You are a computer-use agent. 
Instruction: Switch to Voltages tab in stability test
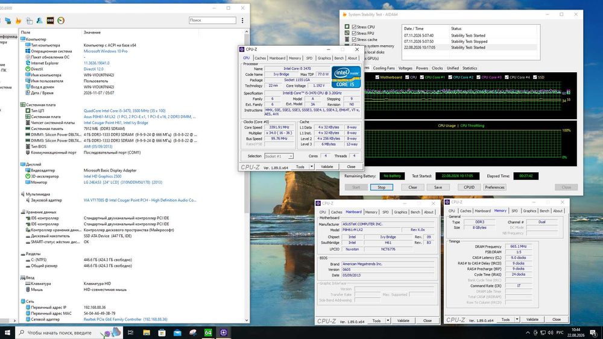pyautogui.click(x=405, y=68)
